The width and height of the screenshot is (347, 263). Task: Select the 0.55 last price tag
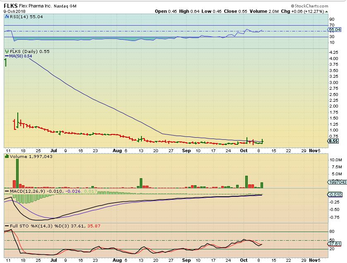click(x=333, y=141)
